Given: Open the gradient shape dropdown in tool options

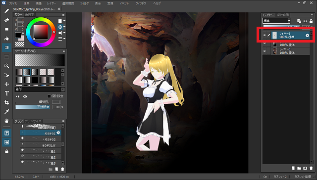Looking at the screenshot, I should click(x=40, y=89).
